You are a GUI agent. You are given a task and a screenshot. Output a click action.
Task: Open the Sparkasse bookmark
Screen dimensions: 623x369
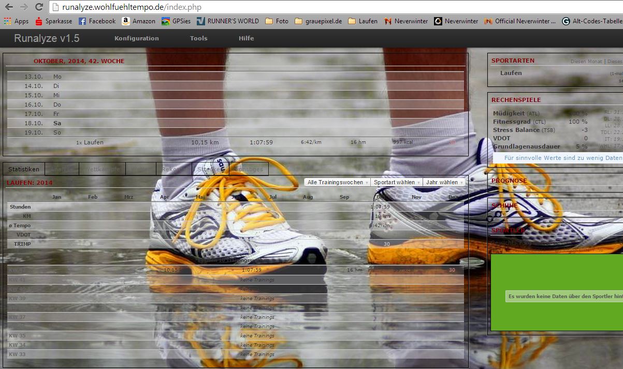[x=53, y=21]
